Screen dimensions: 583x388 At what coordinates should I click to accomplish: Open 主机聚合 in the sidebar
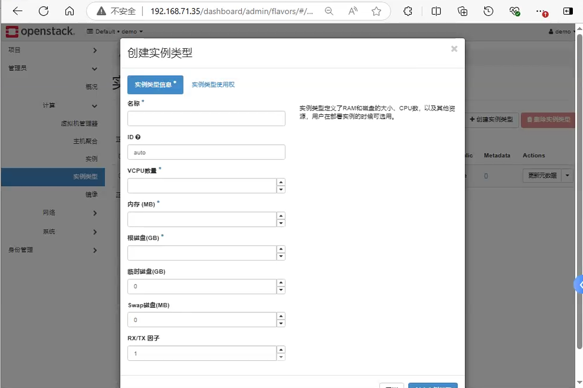(85, 141)
